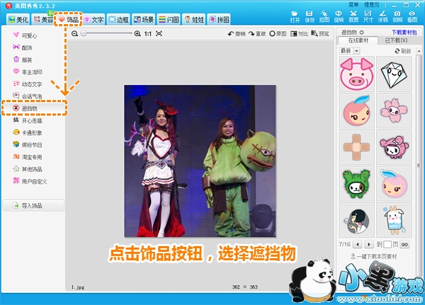This screenshot has height=305, width=425.
Task: Restore the original via 原图
Action: point(278,33)
